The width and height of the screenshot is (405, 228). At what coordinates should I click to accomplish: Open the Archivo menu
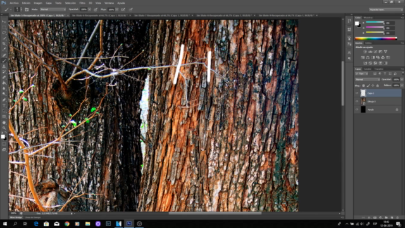14,3
